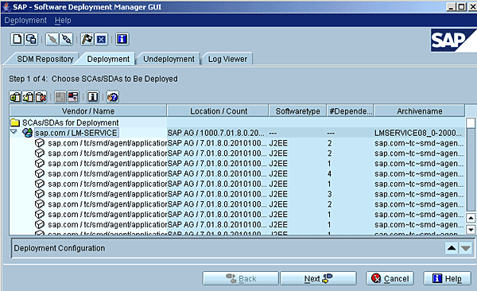Select the Deployment tab
This screenshot has width=477, height=291.
pyautogui.click(x=108, y=59)
